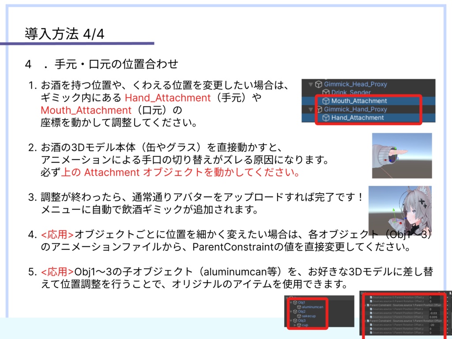Click the Rotation Offset.x value field -20
This screenshot has height=339, width=452.
[x=434, y=325]
